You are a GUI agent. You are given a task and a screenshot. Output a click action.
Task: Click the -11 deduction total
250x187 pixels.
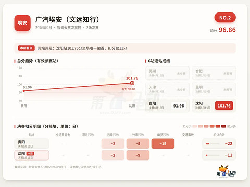tap(229, 155)
